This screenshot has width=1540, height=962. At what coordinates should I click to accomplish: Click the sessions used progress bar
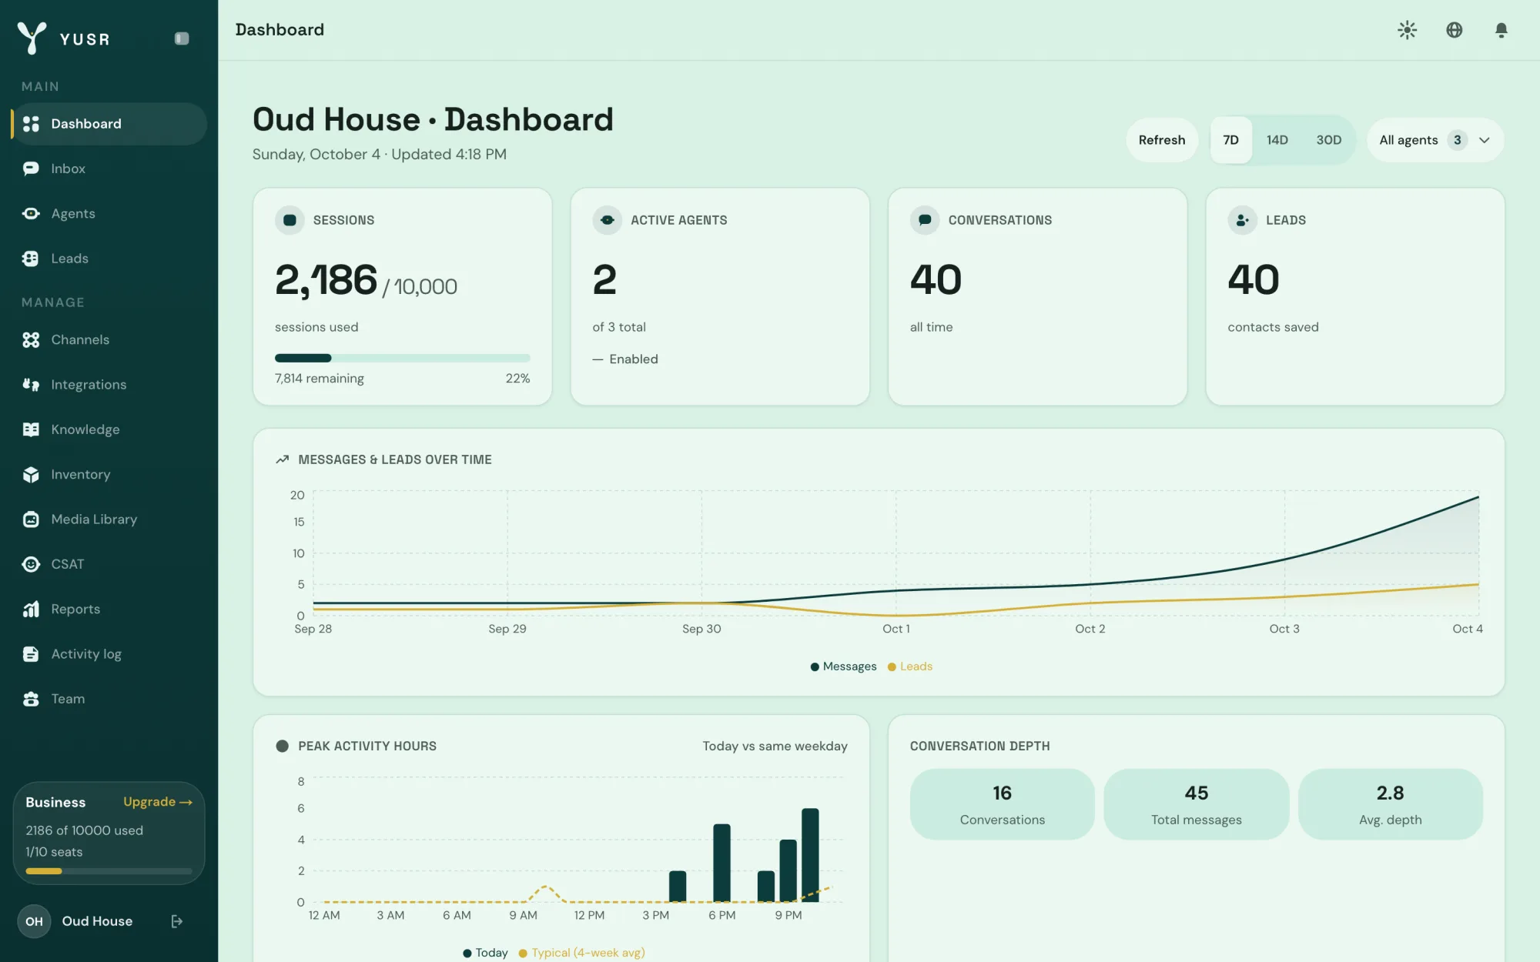402,358
